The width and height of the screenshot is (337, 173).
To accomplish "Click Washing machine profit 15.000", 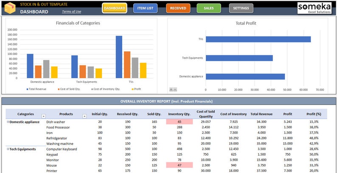I will pos(288,144).
